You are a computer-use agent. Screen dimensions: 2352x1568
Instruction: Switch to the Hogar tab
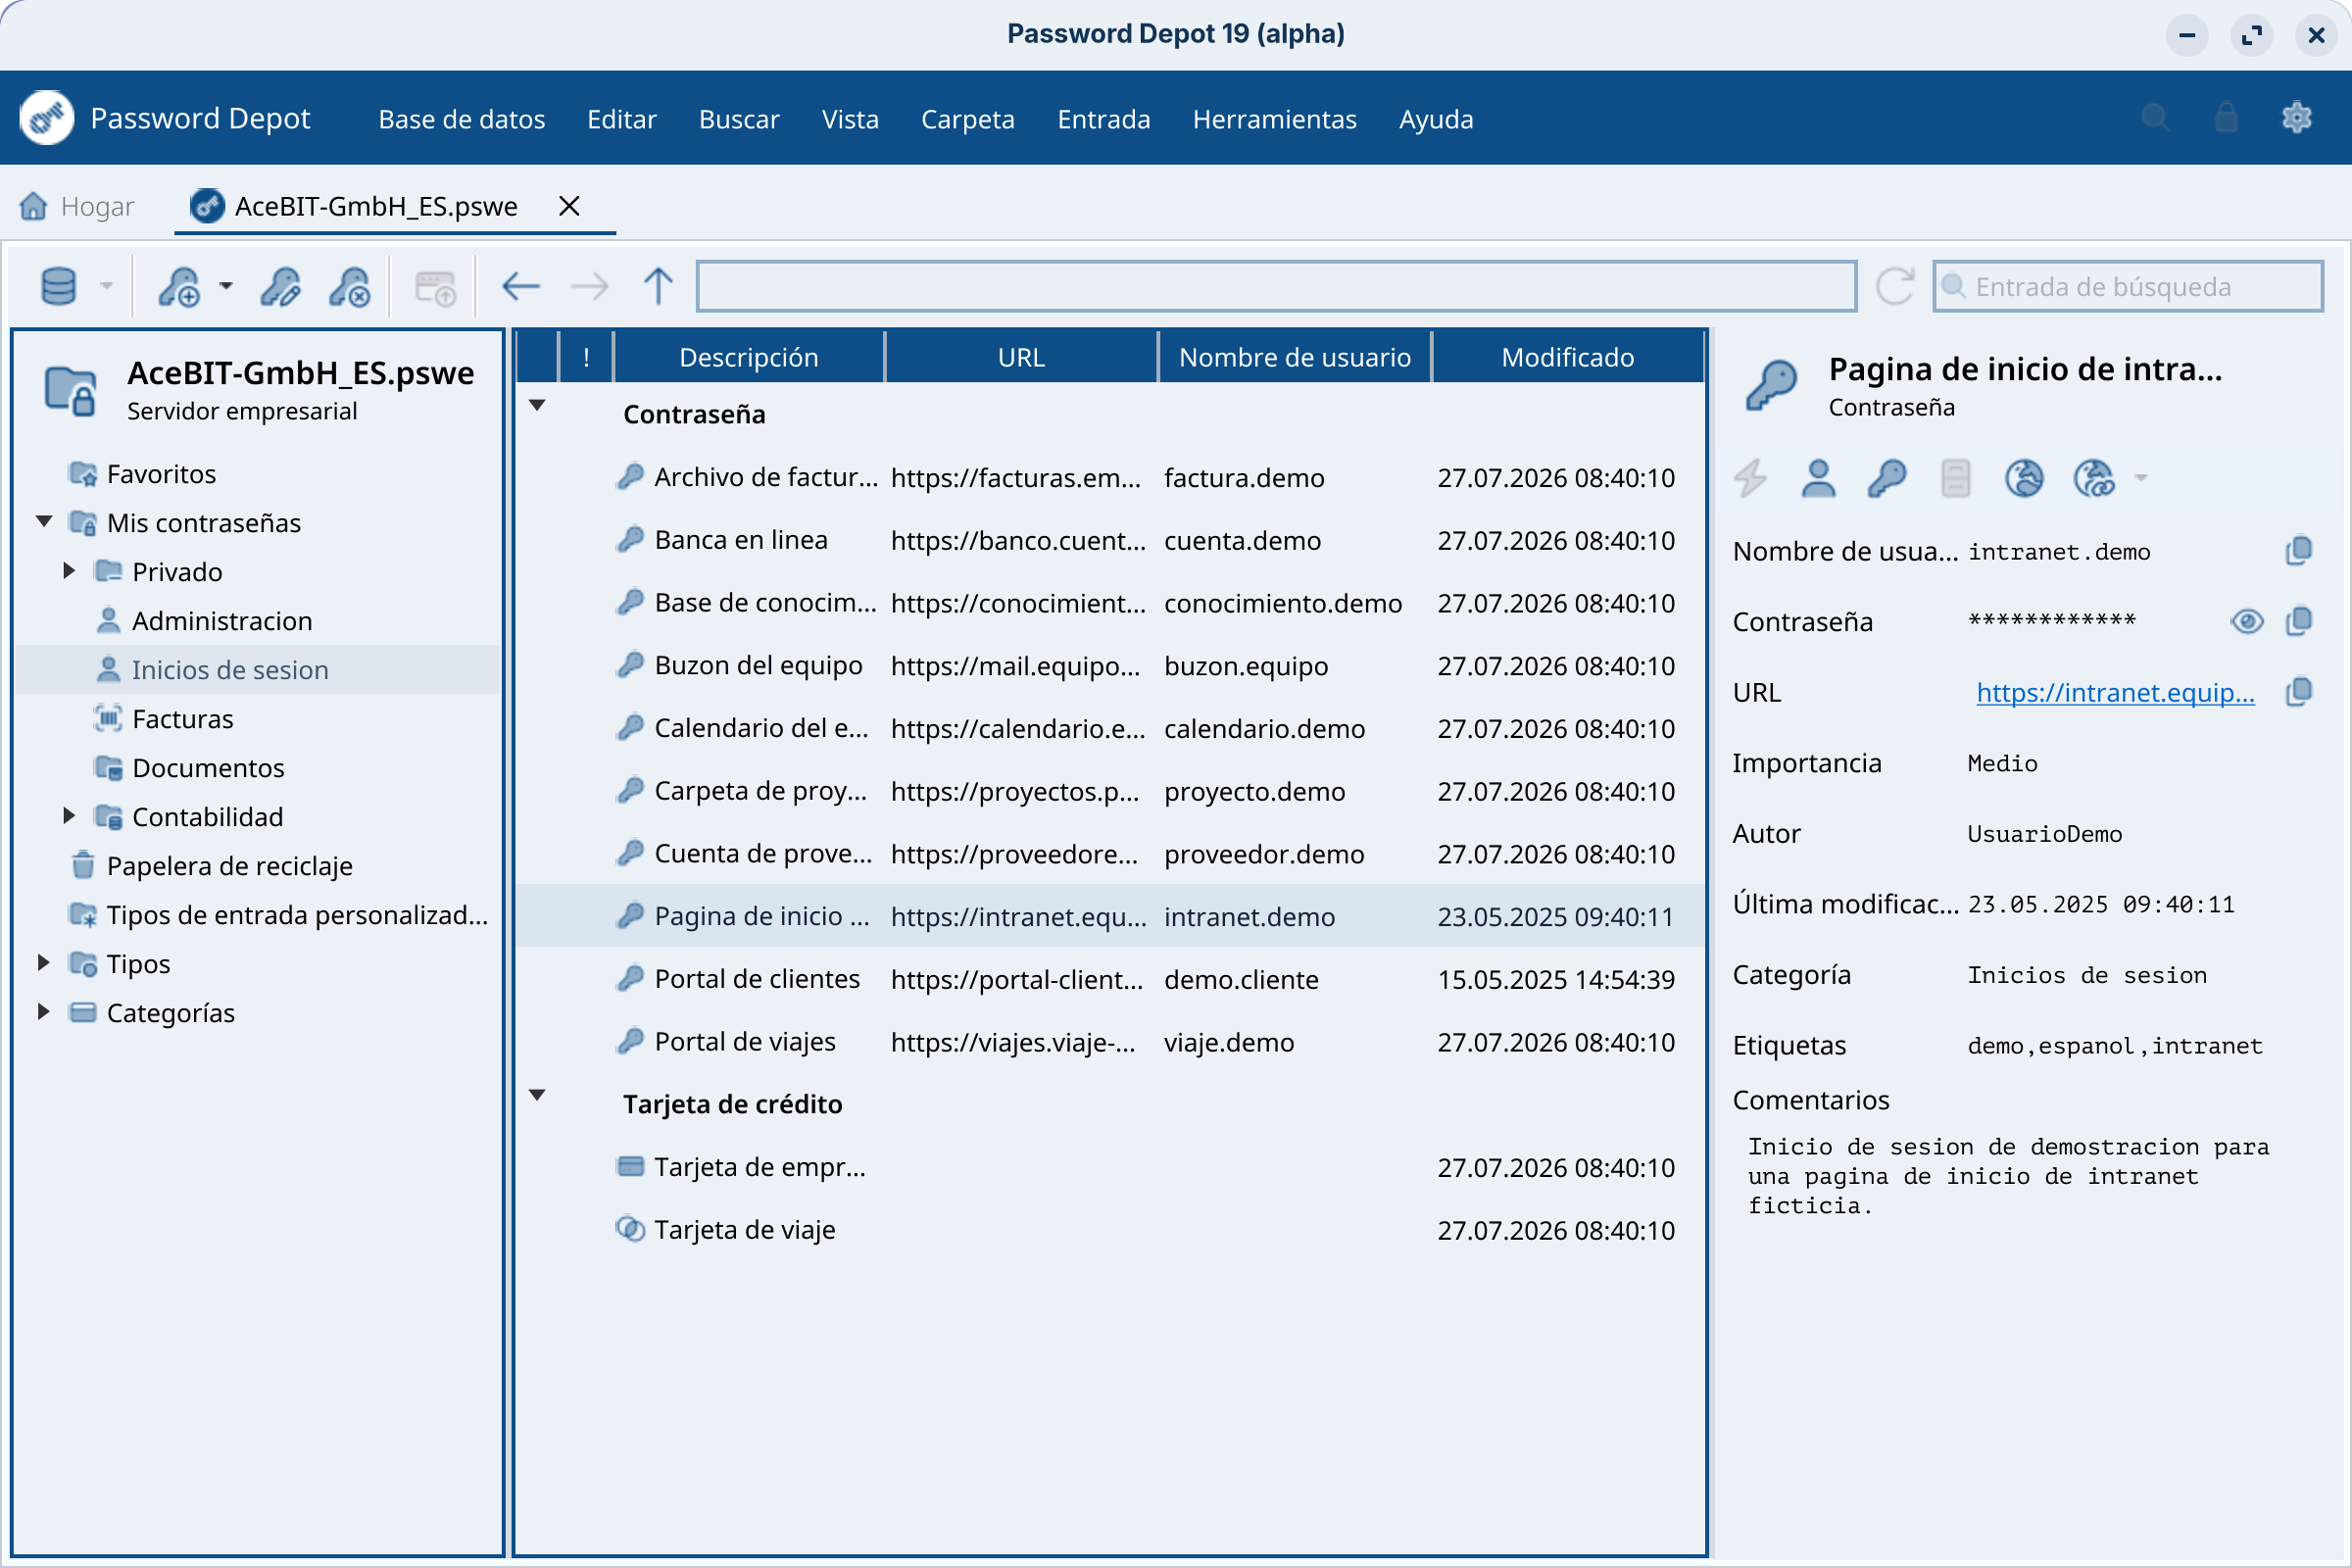(x=77, y=206)
